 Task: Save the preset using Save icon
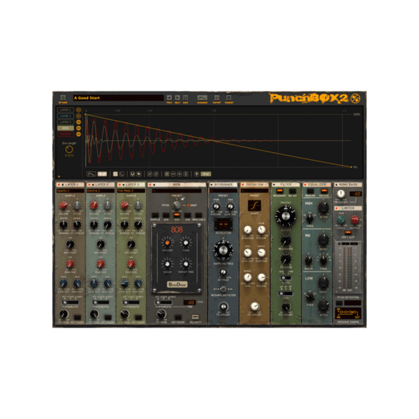tap(185, 98)
